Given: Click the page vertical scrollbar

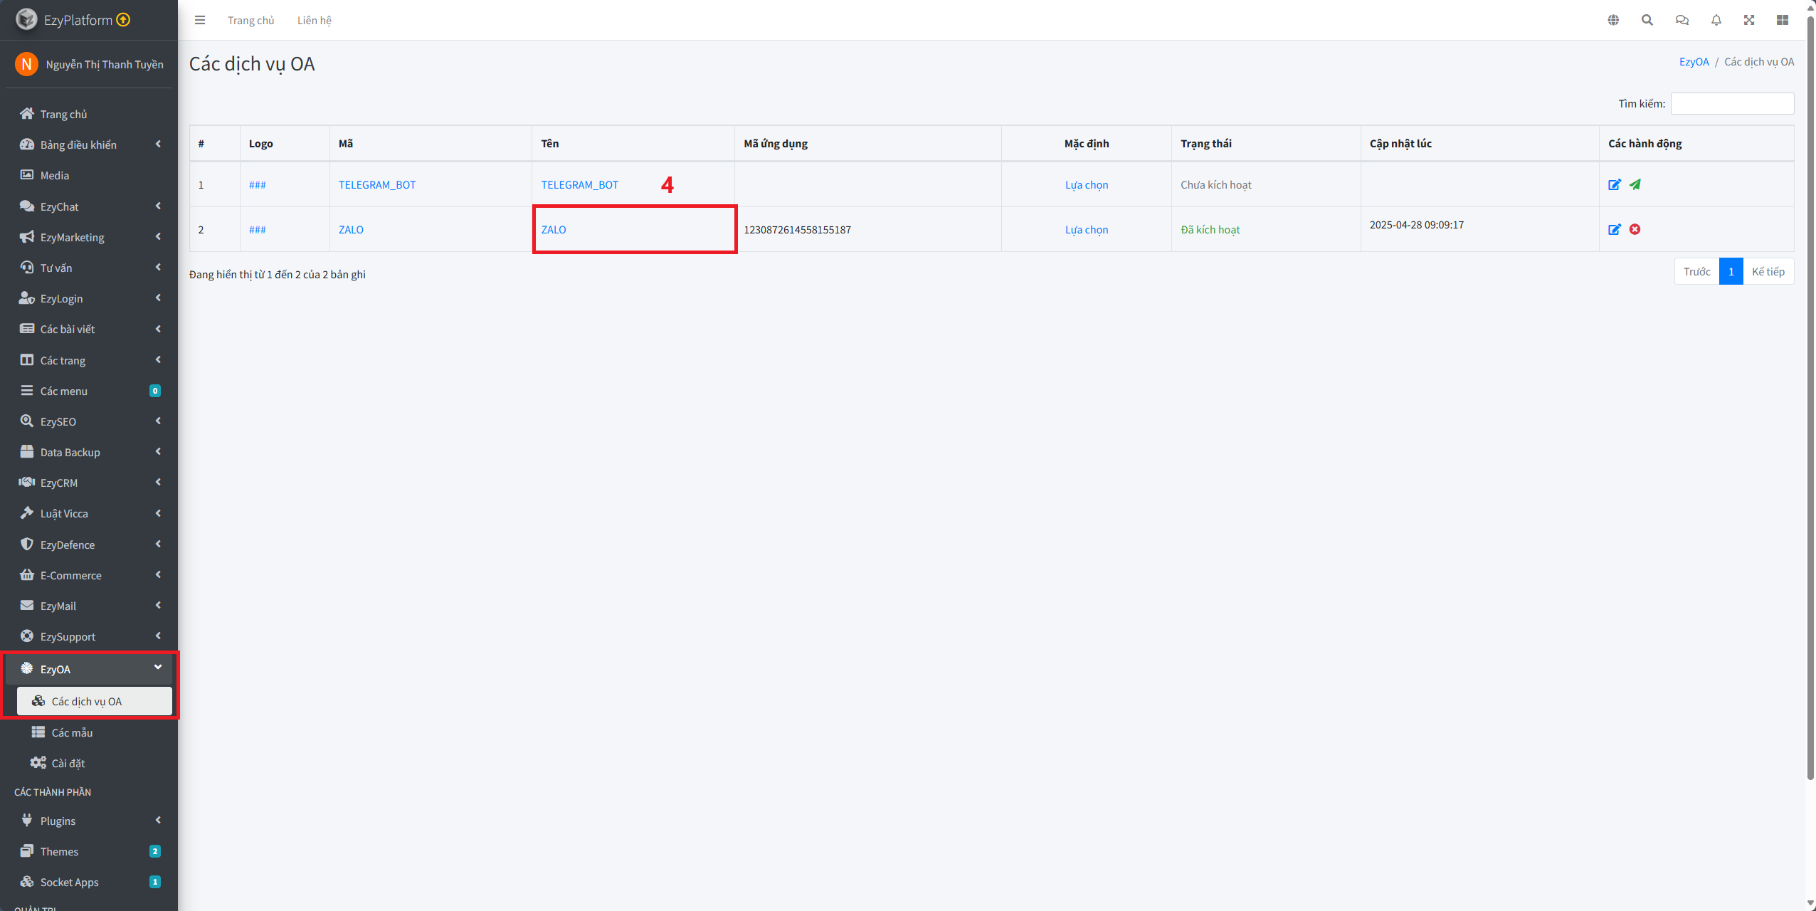Looking at the screenshot, I should tap(1810, 399).
